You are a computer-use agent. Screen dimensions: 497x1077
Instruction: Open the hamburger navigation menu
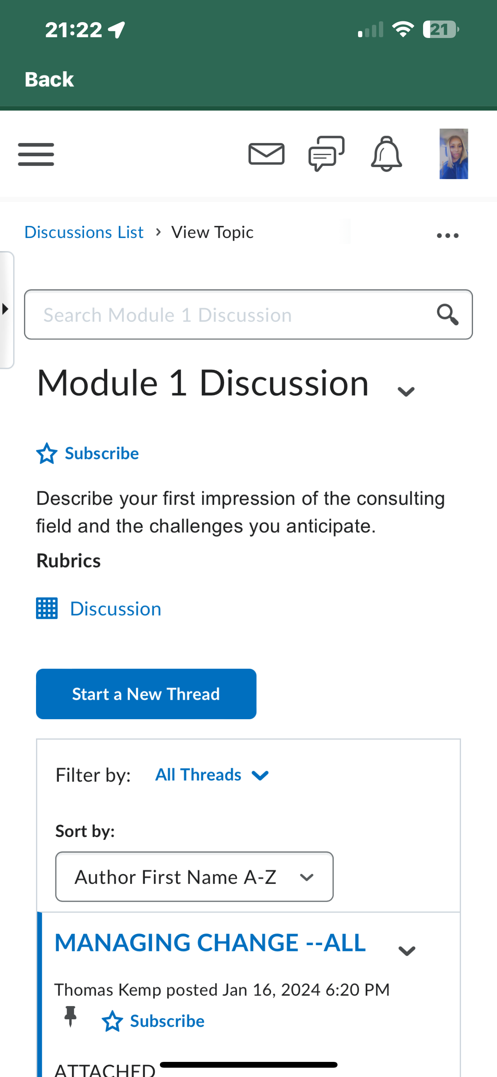(x=36, y=154)
